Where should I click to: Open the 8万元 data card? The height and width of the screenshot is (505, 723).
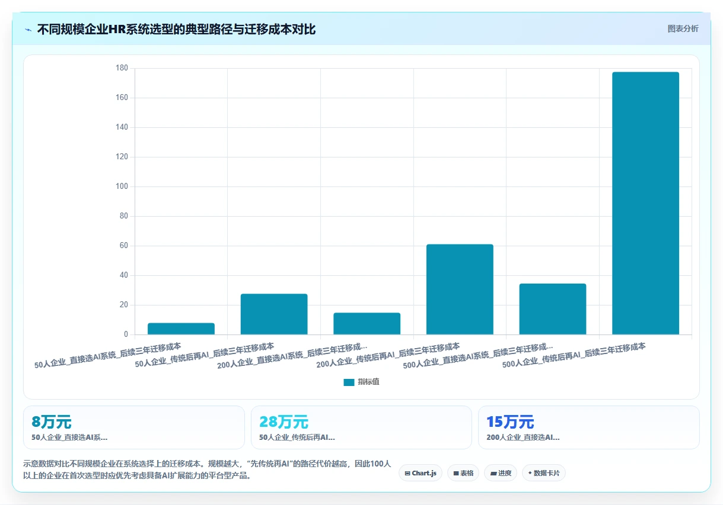coord(134,427)
